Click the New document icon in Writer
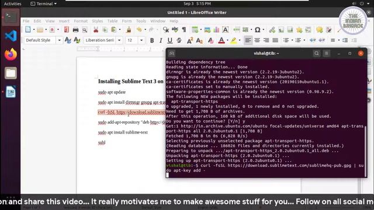The height and width of the screenshot is (210, 374). click(28, 30)
